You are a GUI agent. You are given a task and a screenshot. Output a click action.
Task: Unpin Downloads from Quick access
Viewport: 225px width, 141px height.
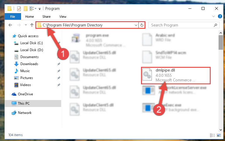coord(59,64)
